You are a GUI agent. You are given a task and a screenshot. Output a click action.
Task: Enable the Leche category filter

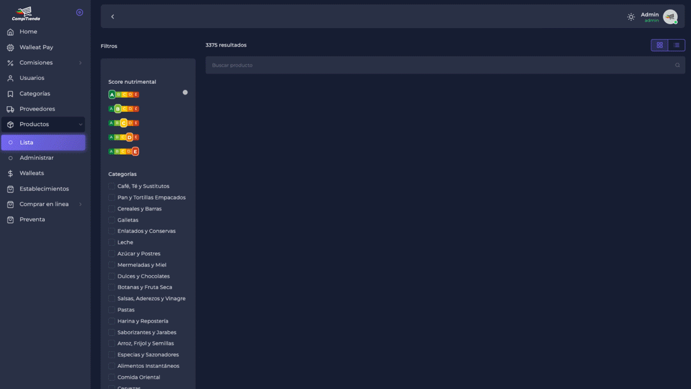[x=113, y=242]
